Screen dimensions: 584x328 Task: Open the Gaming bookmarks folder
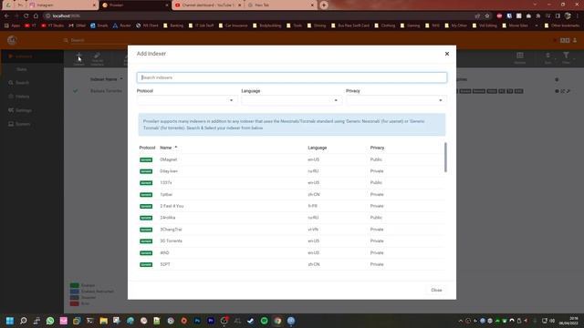coord(410,26)
